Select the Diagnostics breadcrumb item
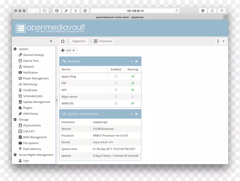This screenshot has height=181, width=240. tap(79, 41)
